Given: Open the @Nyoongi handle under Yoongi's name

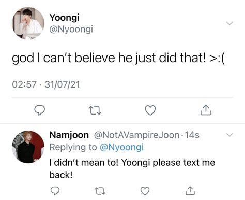Looking at the screenshot, I should pos(71,29).
